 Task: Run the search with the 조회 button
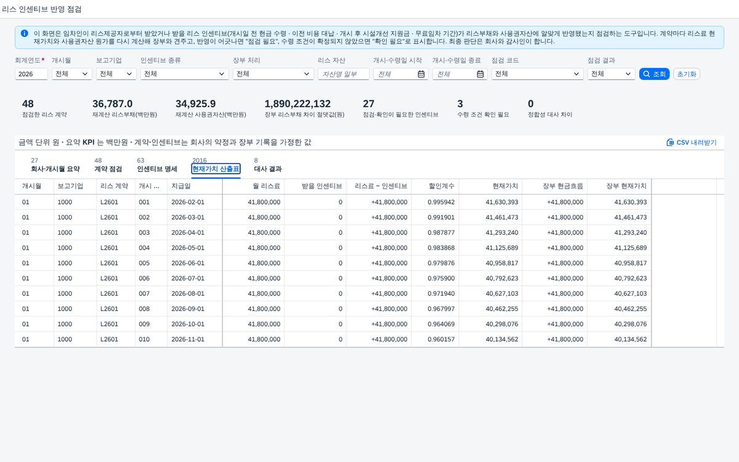(654, 74)
